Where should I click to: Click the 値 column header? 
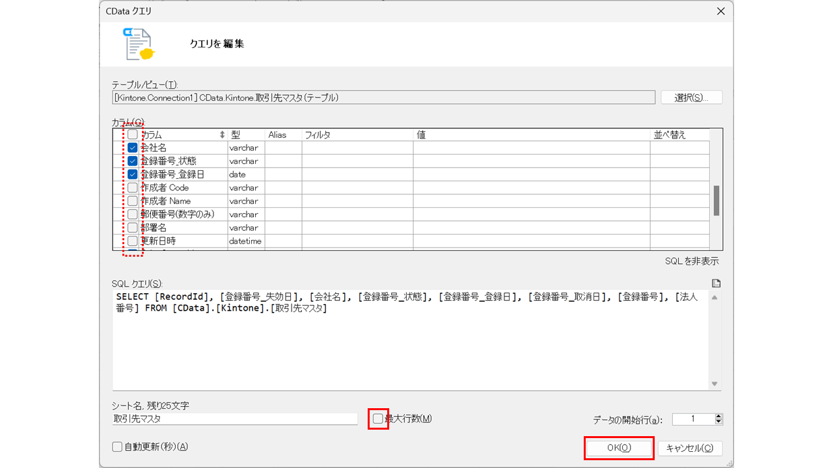tap(531, 135)
